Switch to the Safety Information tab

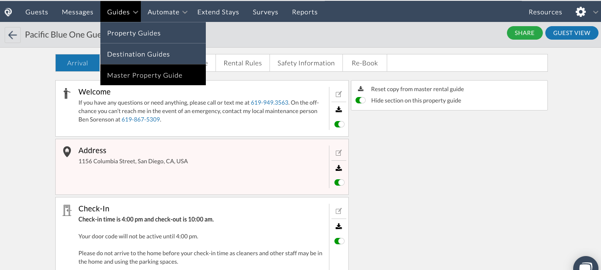tap(306, 62)
